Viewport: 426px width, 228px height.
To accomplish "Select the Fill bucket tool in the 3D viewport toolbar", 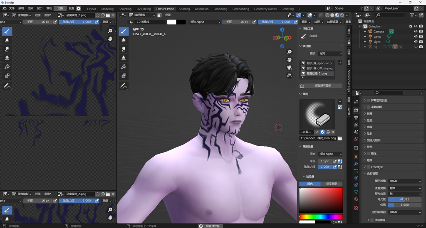I will [124, 67].
